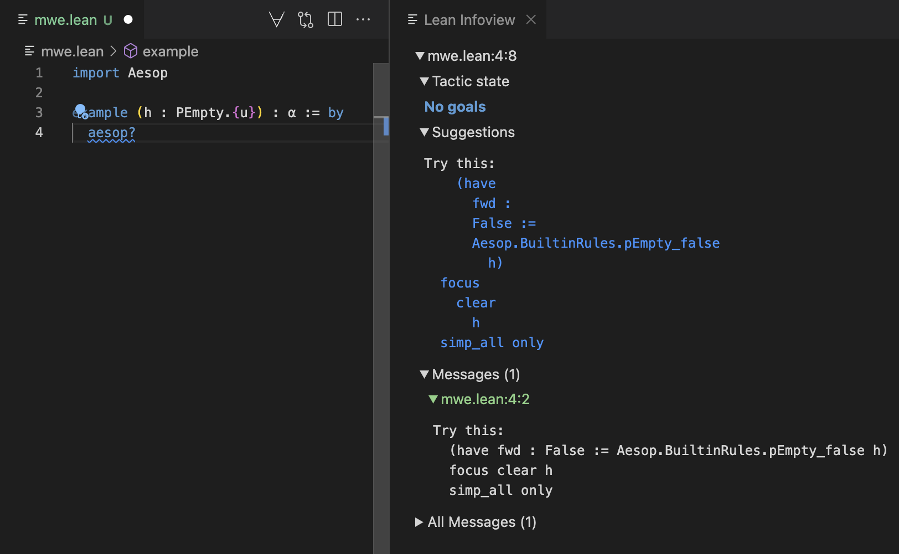Screen dimensions: 899x554
Task: Close the Lean Infoview tab
Action: [531, 20]
